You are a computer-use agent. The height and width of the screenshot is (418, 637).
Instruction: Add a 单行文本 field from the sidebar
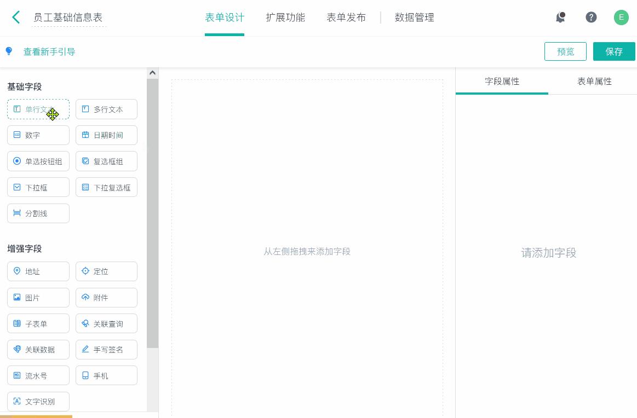(x=38, y=109)
